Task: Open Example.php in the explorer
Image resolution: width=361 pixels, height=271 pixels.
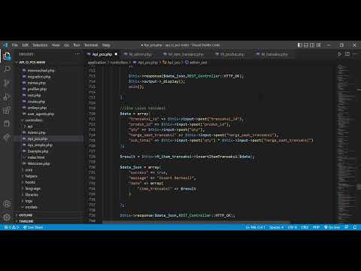Action: pos(38,151)
